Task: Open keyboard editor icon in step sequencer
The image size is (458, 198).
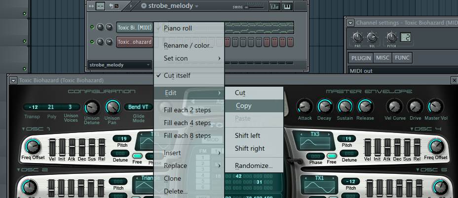Action: (287, 6)
